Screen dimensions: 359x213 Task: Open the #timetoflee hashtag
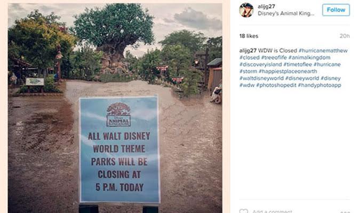pyautogui.click(x=298, y=64)
